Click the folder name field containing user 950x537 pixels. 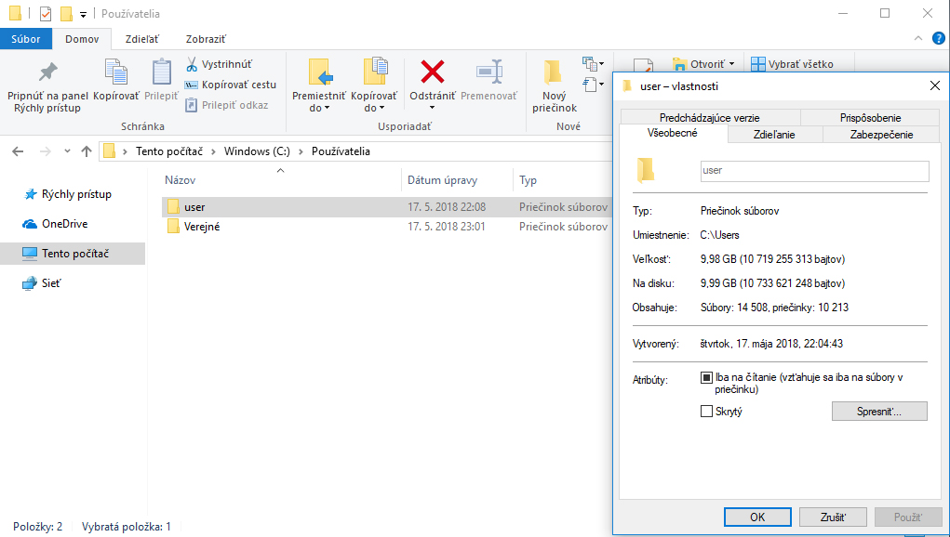click(x=814, y=171)
